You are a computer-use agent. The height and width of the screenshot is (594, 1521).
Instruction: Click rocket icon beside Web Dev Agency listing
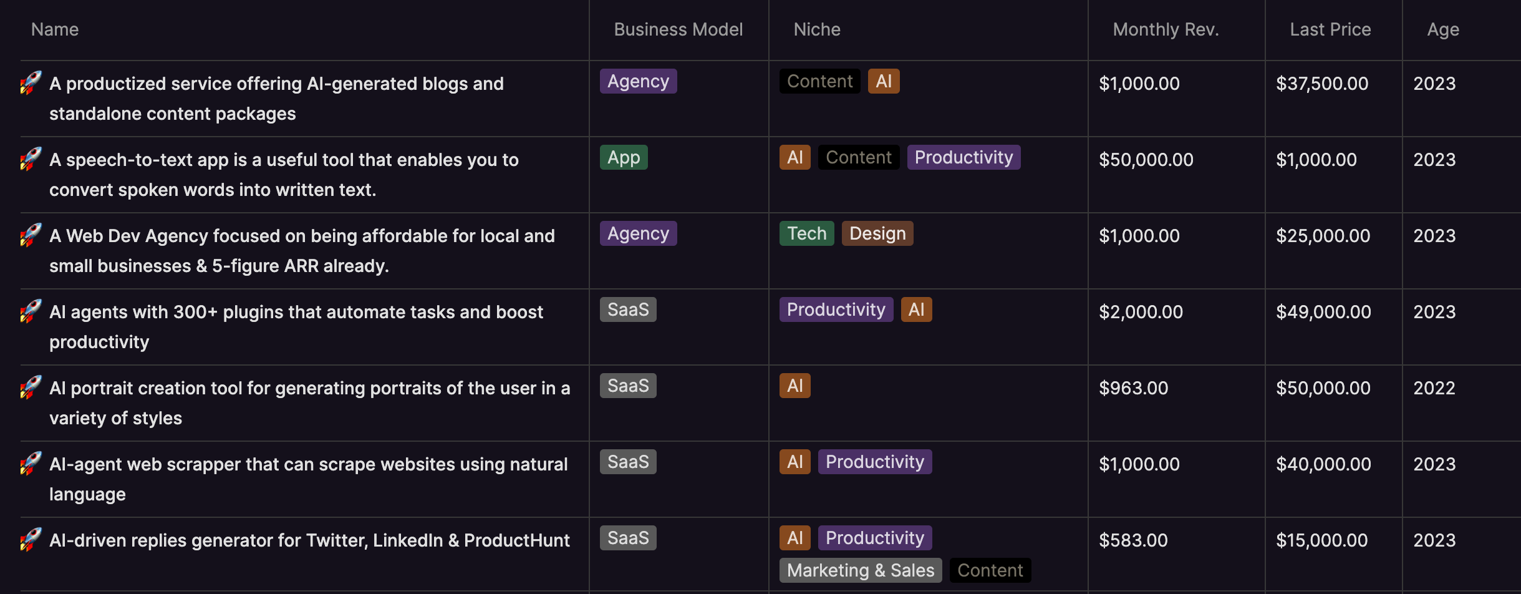tap(31, 235)
